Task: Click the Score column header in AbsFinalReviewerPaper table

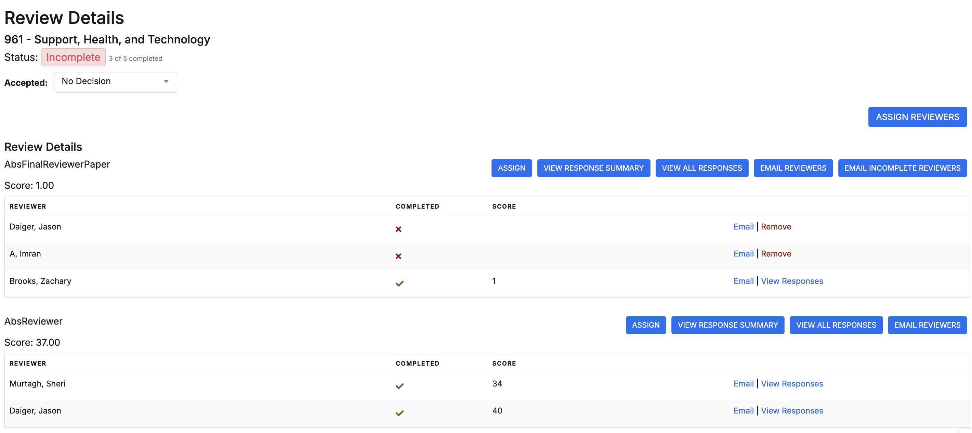Action: click(504, 206)
